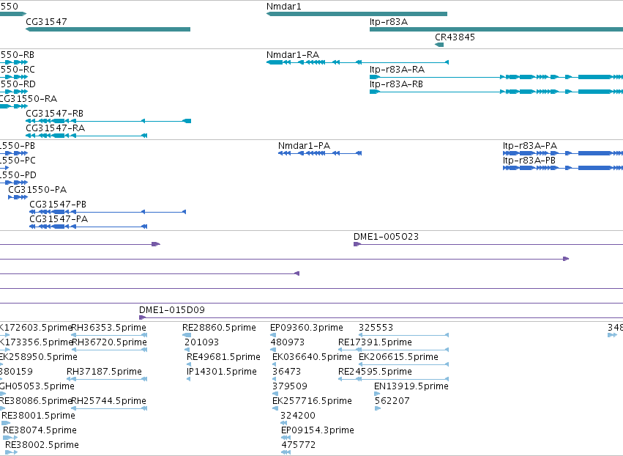Click the CG31547-PA protein label

(x=59, y=219)
